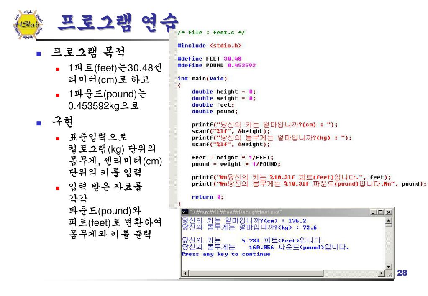Click the console horizontal scrollbar right arrow
The height and width of the screenshot is (296, 428).
382,273
